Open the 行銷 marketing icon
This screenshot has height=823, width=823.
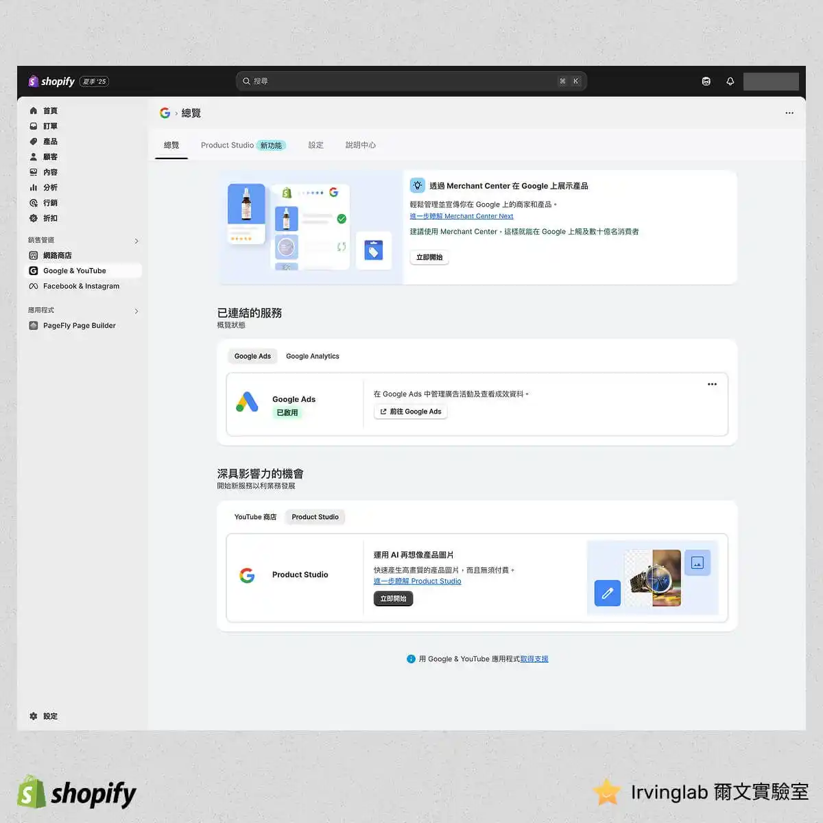34,203
